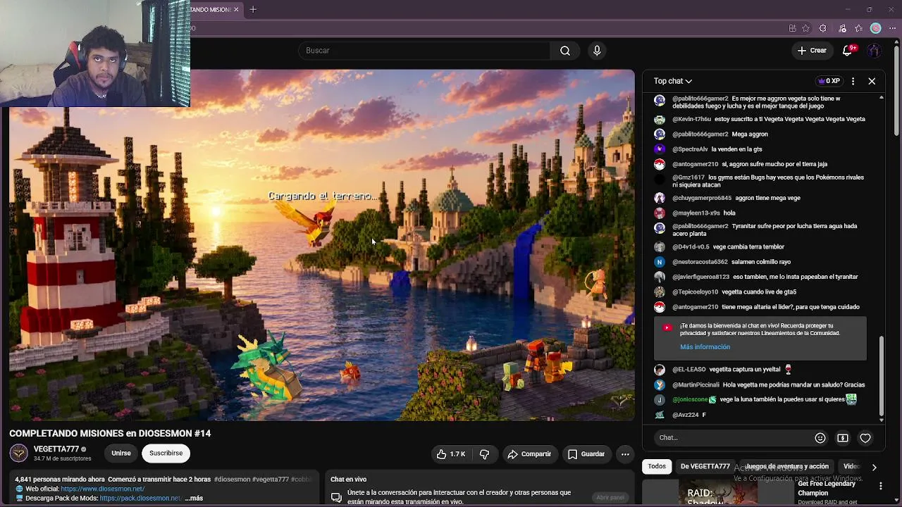This screenshot has height=507, width=902.
Task: Click username @javierfigueroa8123 in chat
Action: coord(701,277)
